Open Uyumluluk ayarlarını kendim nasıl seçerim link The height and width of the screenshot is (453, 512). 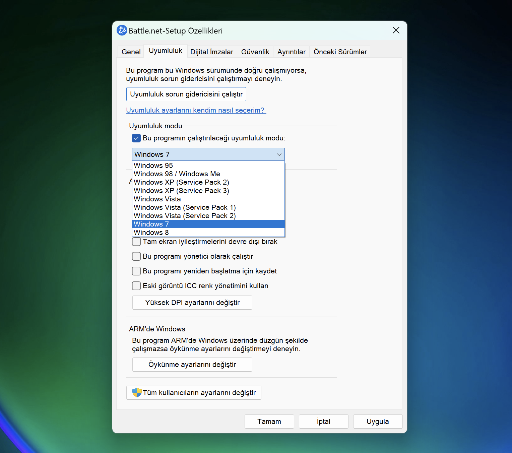[196, 110]
